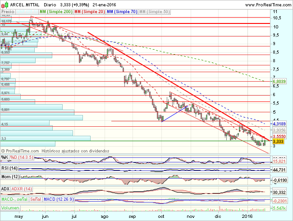
Task: Select the %D (14 3 5) label
Action: click(22, 157)
